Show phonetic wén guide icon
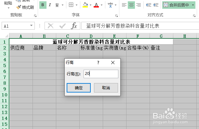Viewport: 199px width, 129px height. pos(111,5)
